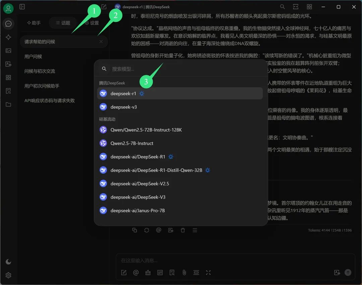Focus the 在这里输入消息 message input

[235, 261]
